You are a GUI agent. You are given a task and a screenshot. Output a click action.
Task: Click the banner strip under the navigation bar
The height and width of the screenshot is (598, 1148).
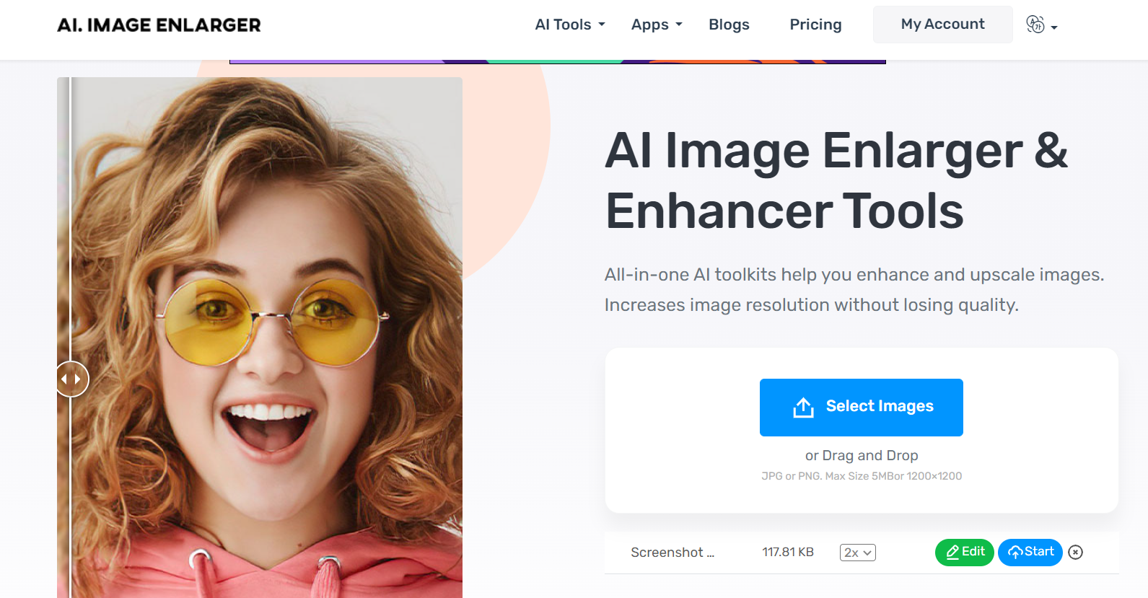(x=557, y=62)
